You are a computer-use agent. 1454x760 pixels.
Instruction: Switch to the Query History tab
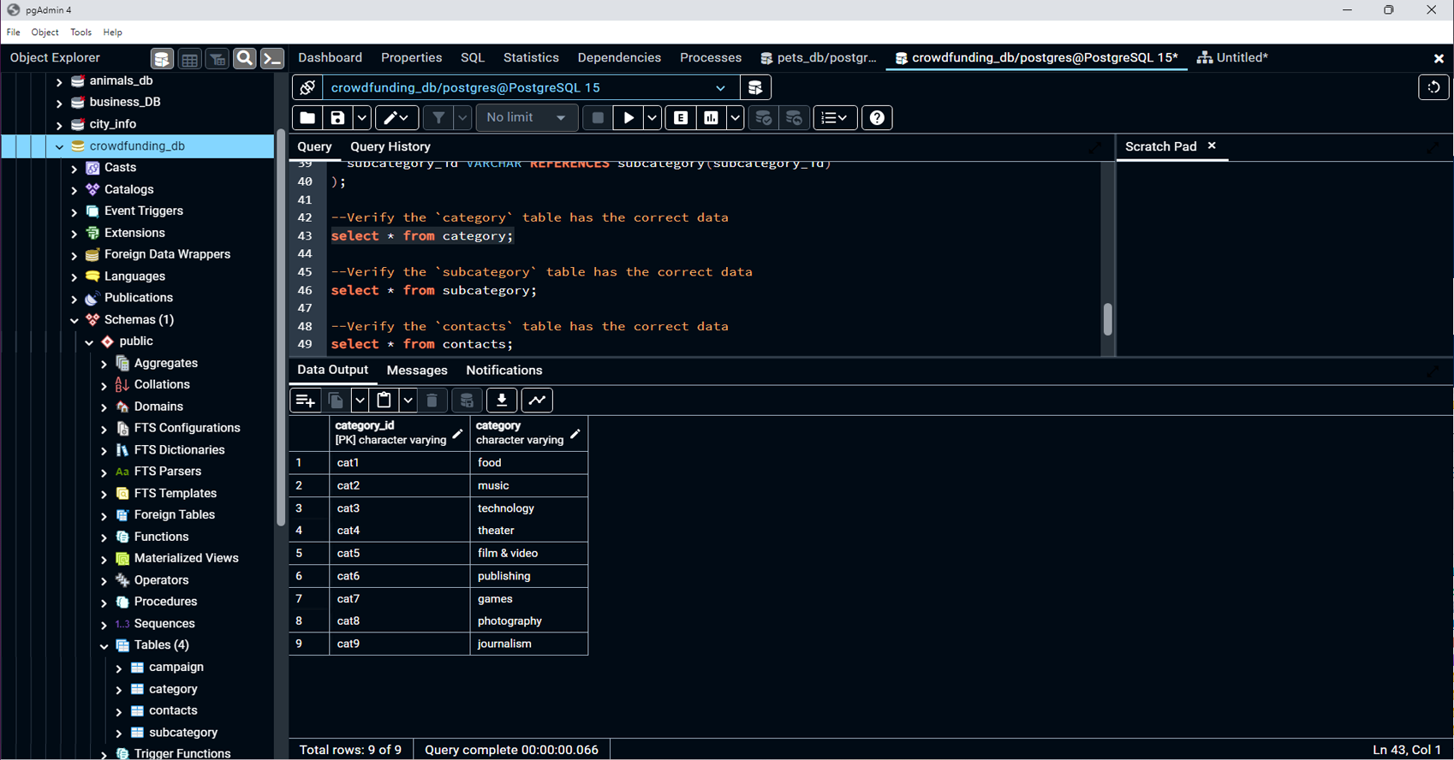point(390,146)
